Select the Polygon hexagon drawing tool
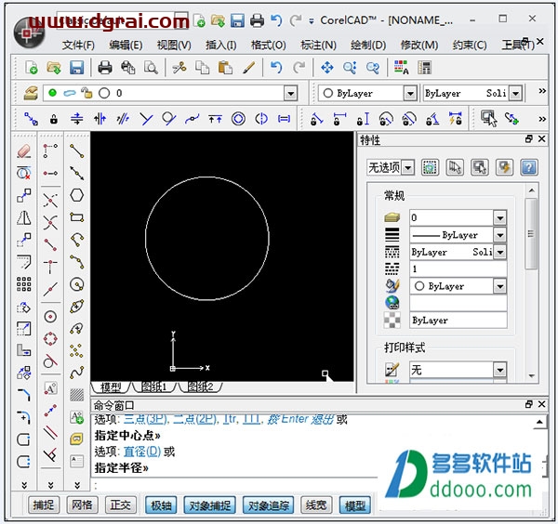 coord(77,195)
